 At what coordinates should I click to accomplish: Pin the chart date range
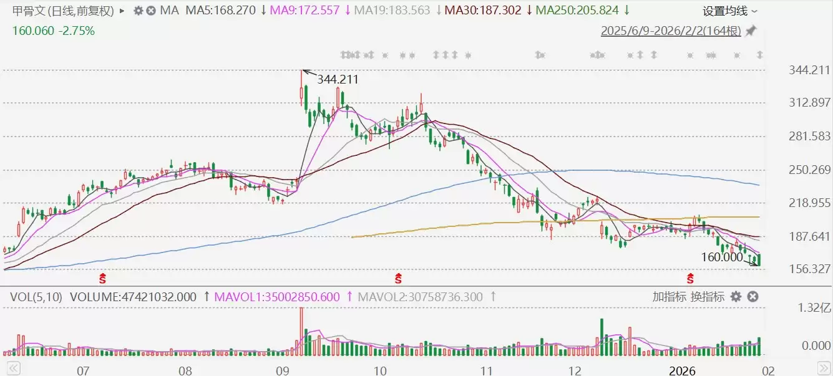[x=751, y=31]
